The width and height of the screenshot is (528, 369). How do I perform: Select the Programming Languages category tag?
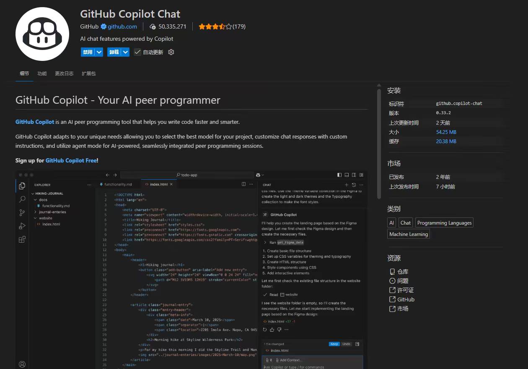pyautogui.click(x=445, y=223)
